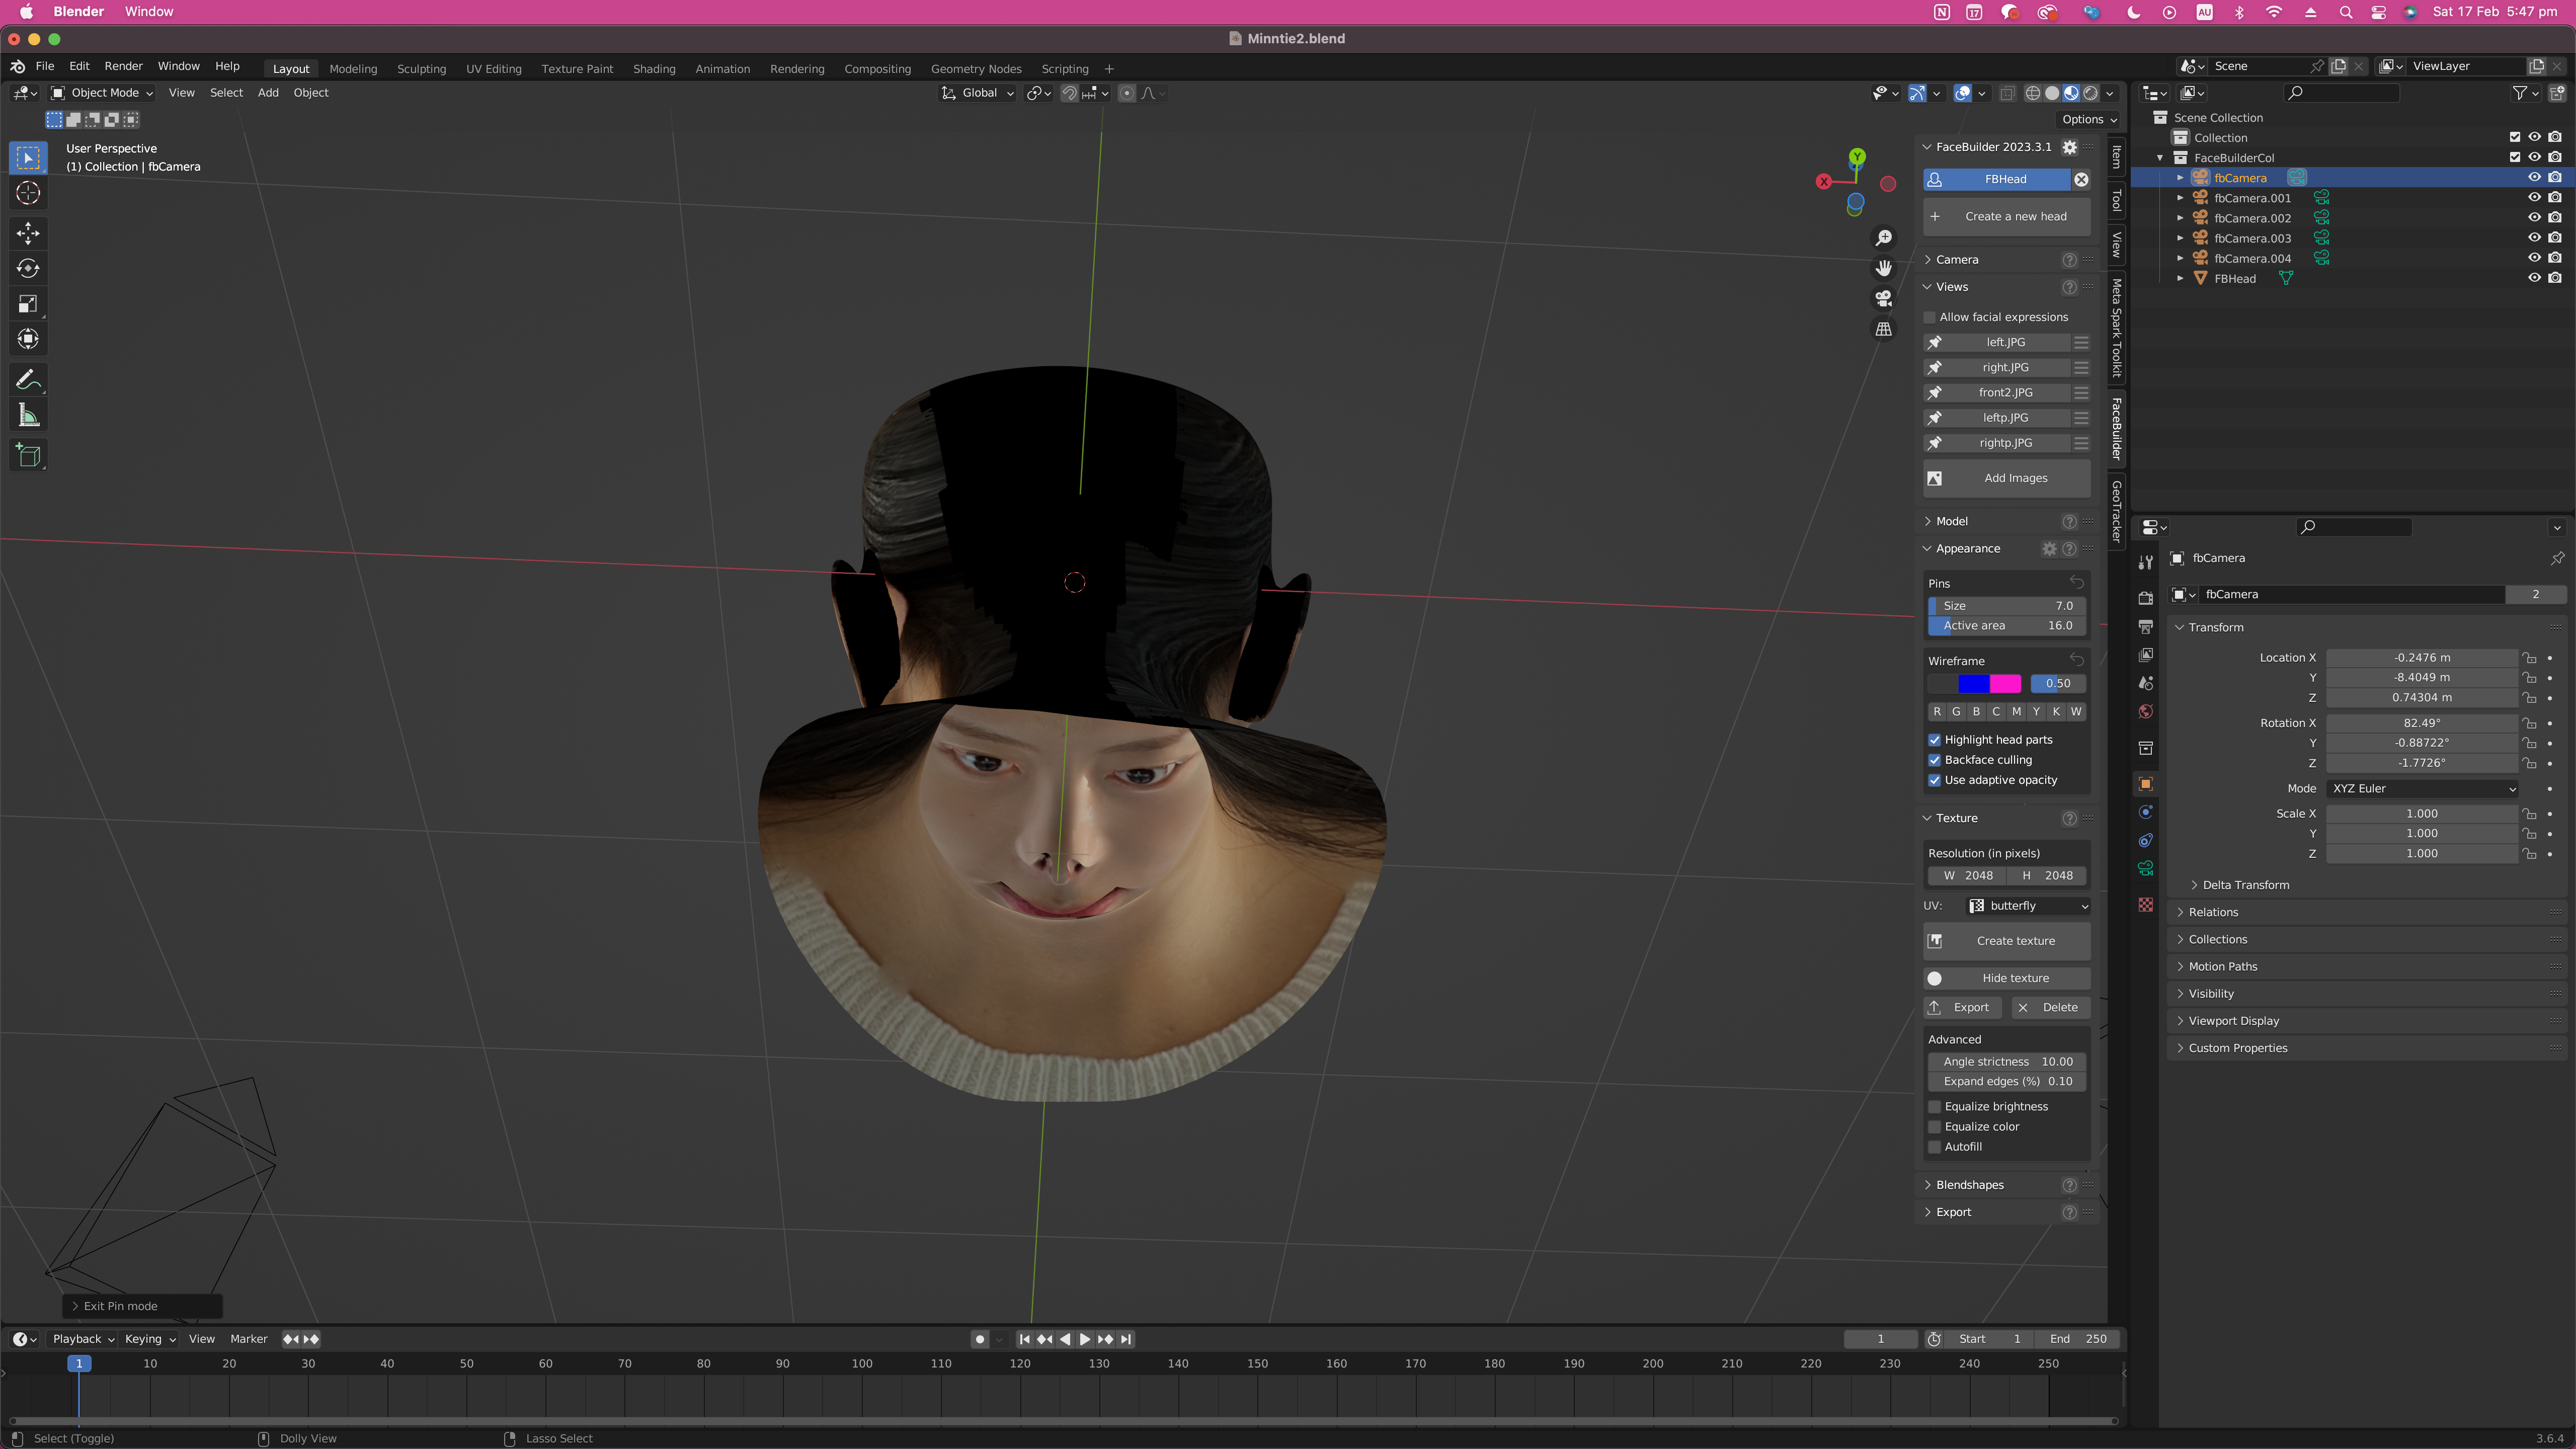
Task: Click the zoom magnifier viewport icon
Action: click(1883, 238)
